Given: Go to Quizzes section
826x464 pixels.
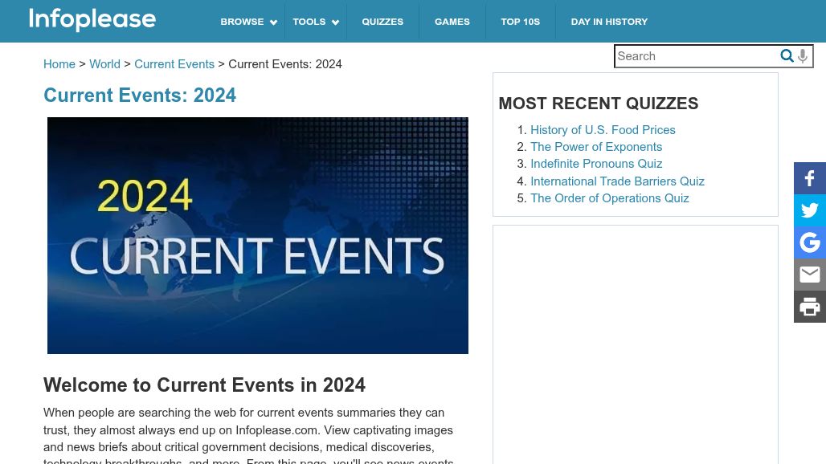Looking at the screenshot, I should click(382, 22).
